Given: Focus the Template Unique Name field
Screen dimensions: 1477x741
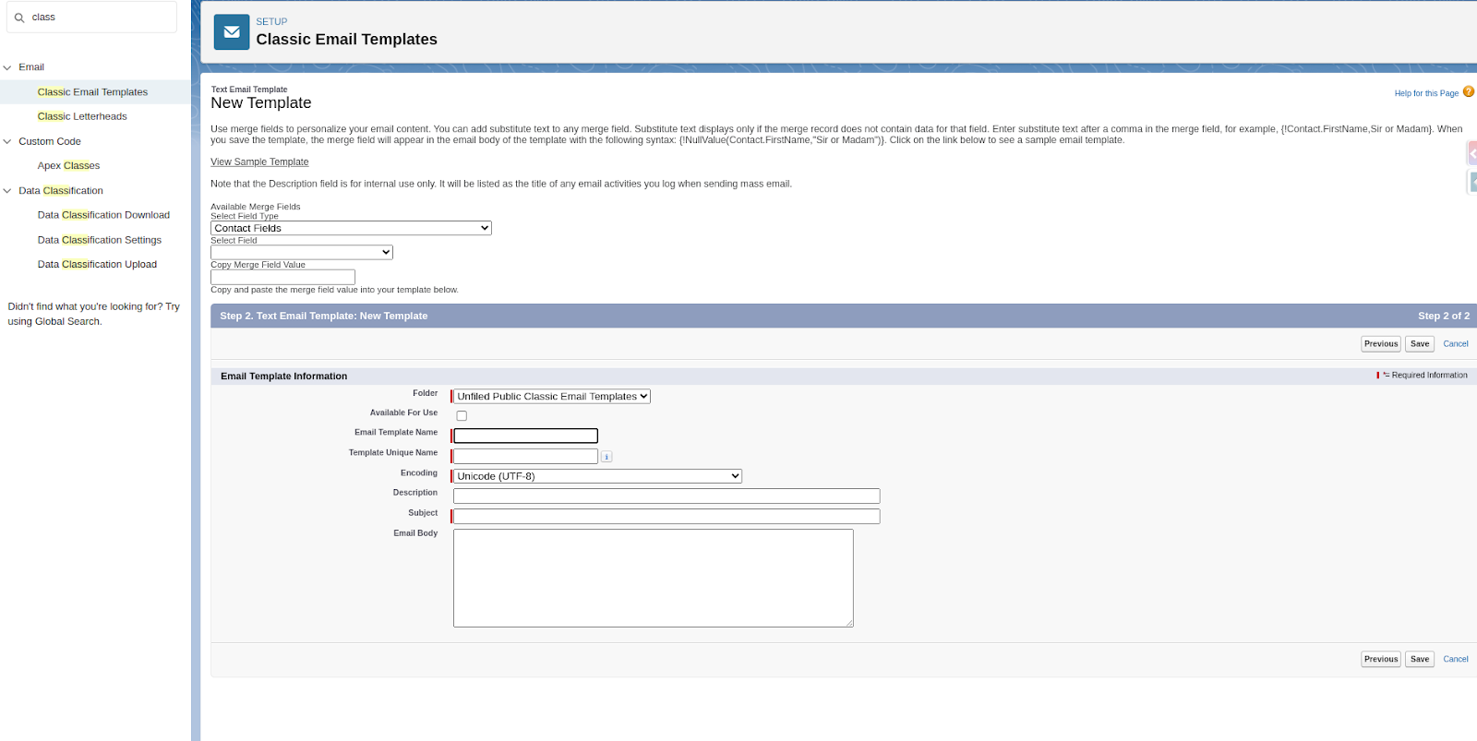Looking at the screenshot, I should pos(525,456).
